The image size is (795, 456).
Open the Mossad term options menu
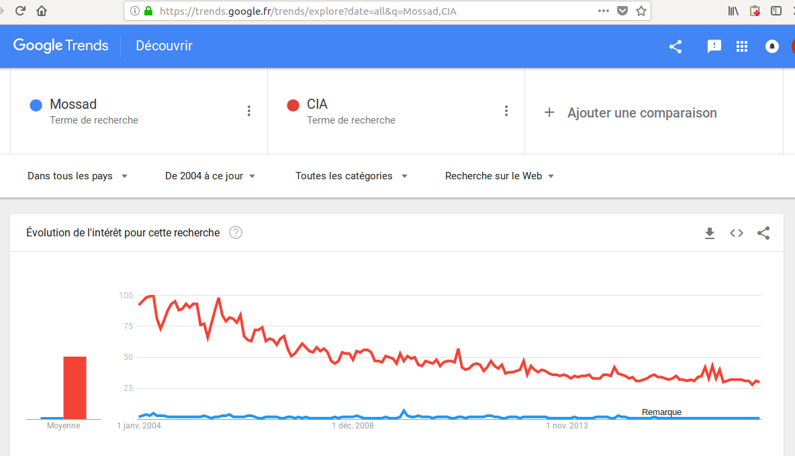tap(249, 111)
